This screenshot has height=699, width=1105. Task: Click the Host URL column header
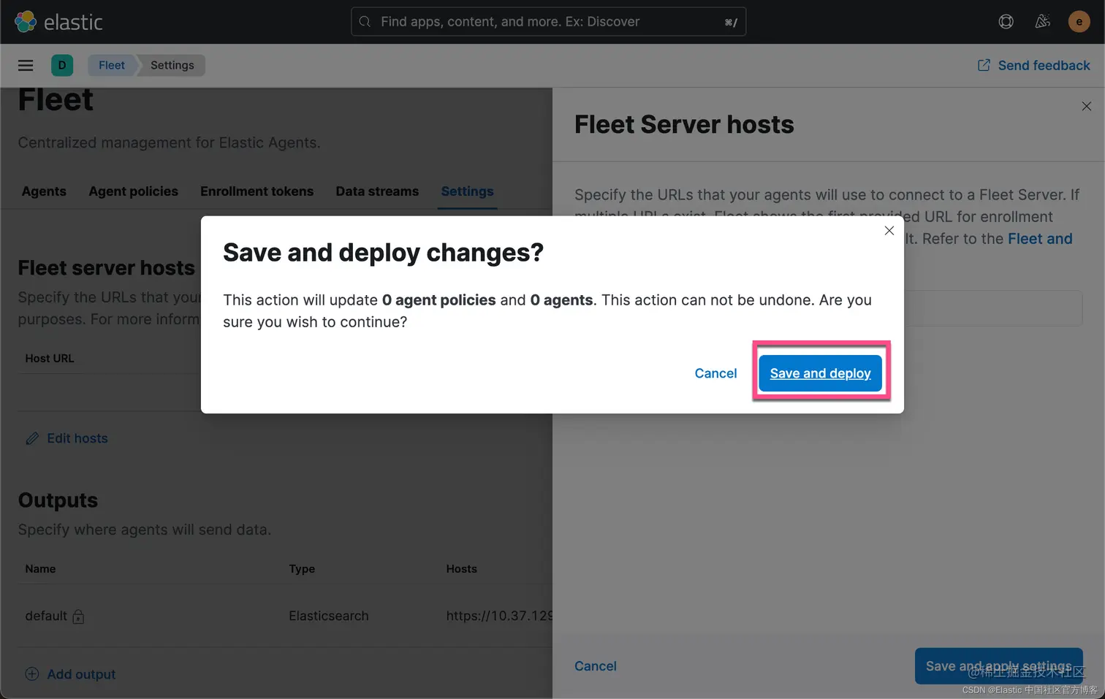click(x=50, y=359)
